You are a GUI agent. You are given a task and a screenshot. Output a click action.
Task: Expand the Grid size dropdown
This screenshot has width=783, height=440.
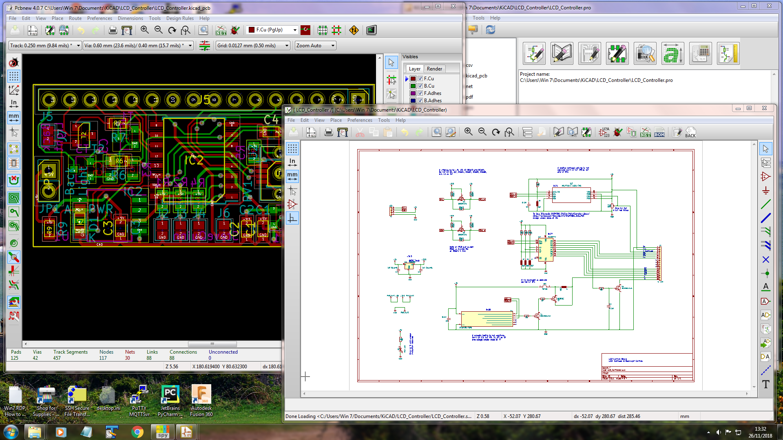[253, 46]
